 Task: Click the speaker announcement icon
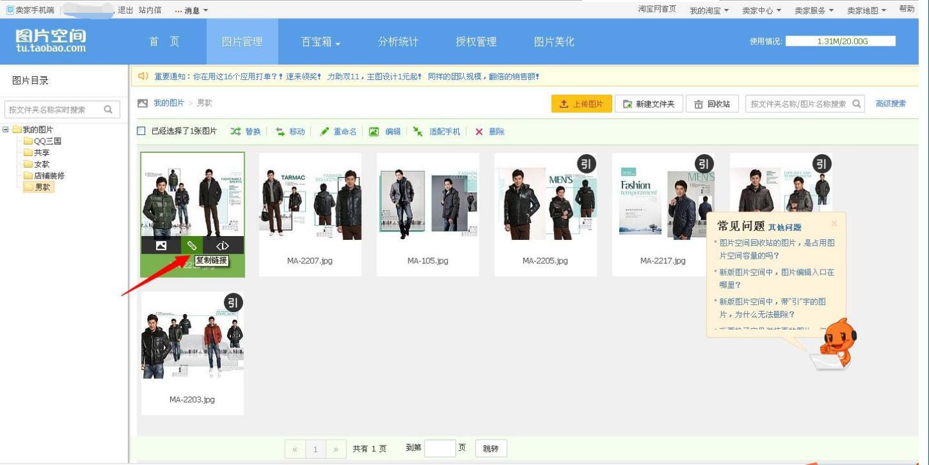[143, 76]
